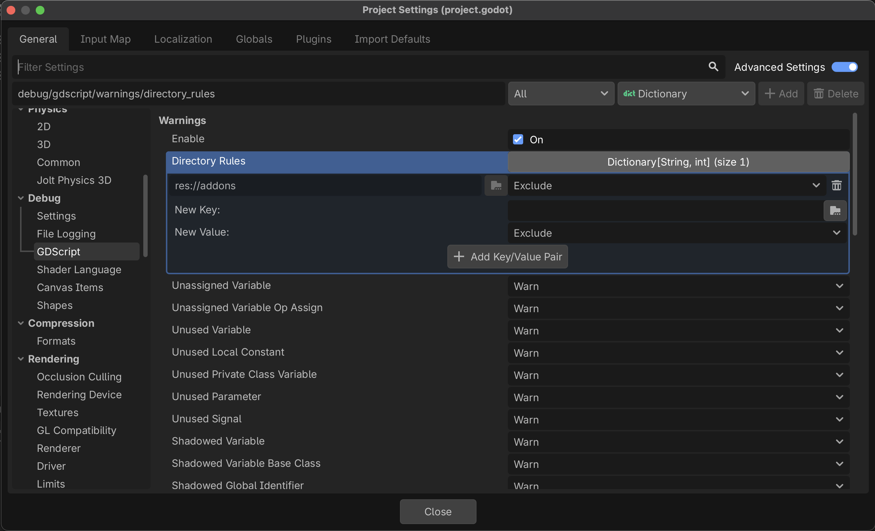Click the Delete property button
Screen dimensions: 875x531
(836, 94)
